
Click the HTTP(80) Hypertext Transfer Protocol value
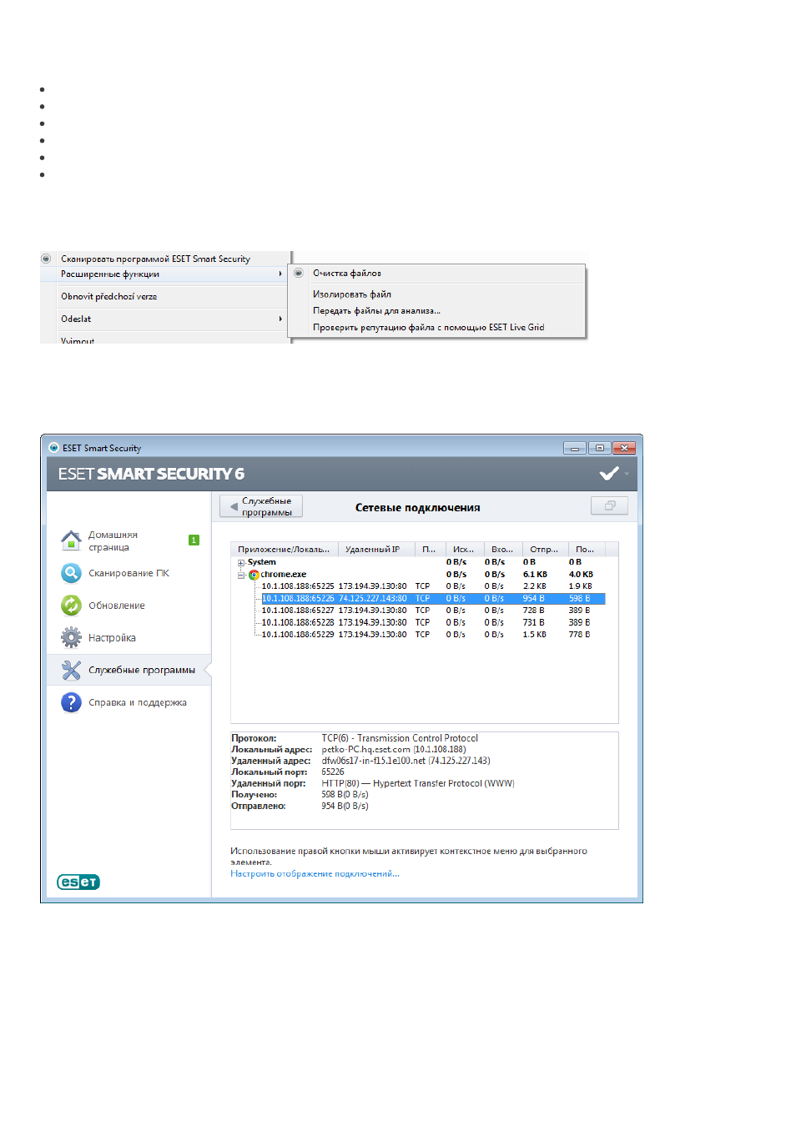click(x=418, y=783)
